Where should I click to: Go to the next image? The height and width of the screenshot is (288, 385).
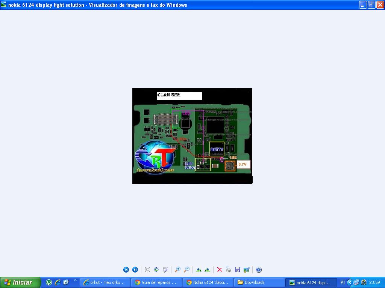(135, 270)
